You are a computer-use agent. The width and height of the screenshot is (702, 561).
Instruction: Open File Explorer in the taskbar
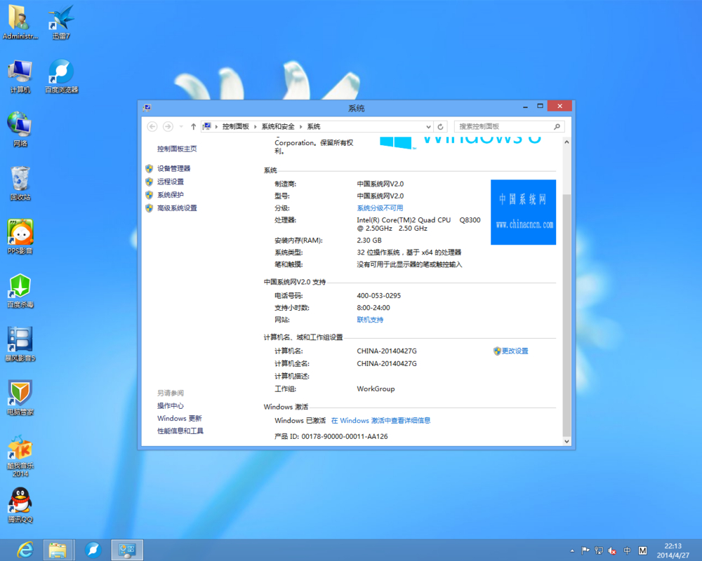pyautogui.click(x=58, y=550)
